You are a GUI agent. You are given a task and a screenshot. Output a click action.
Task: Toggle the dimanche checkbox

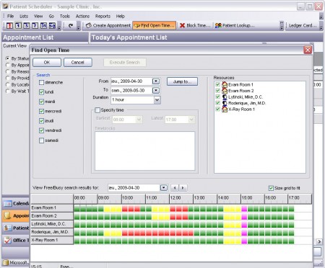click(41, 82)
